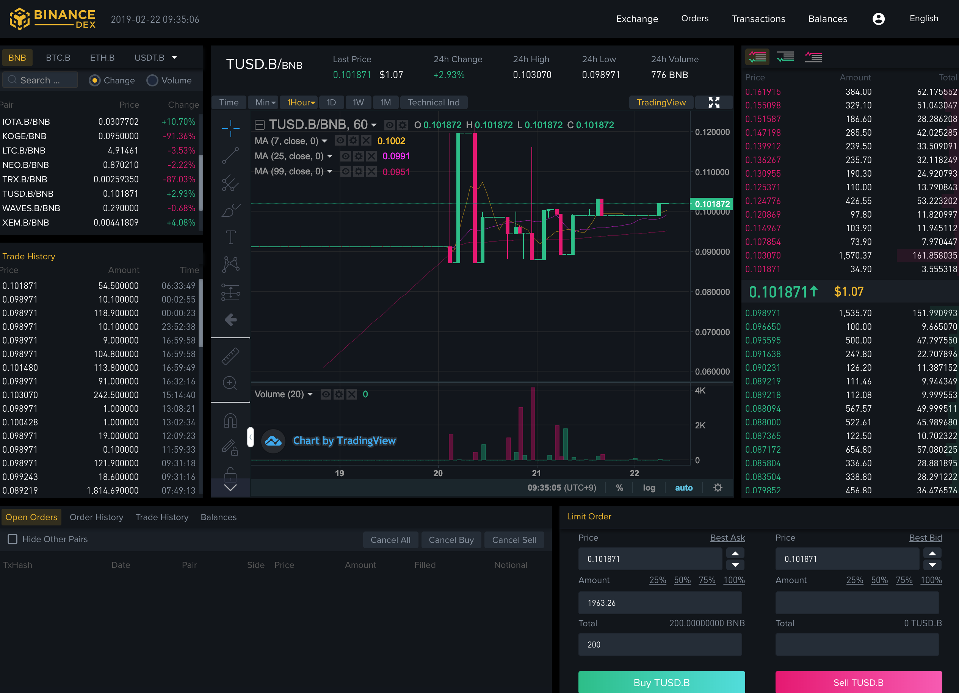Select the crosshair cursor tool
Viewport: 959px width, 693px height.
tap(230, 128)
